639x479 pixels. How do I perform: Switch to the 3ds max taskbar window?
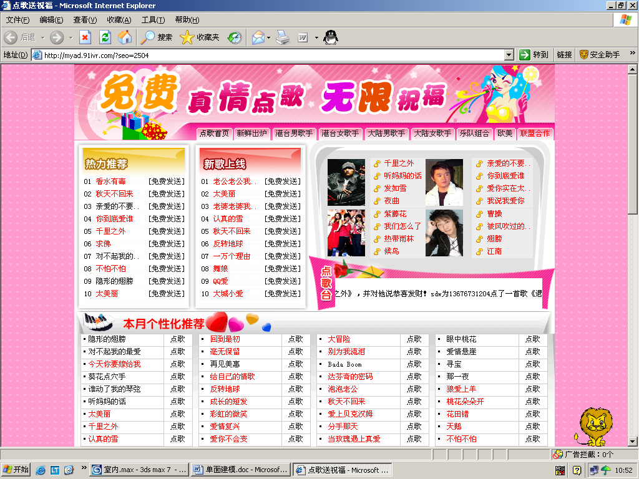click(x=139, y=470)
